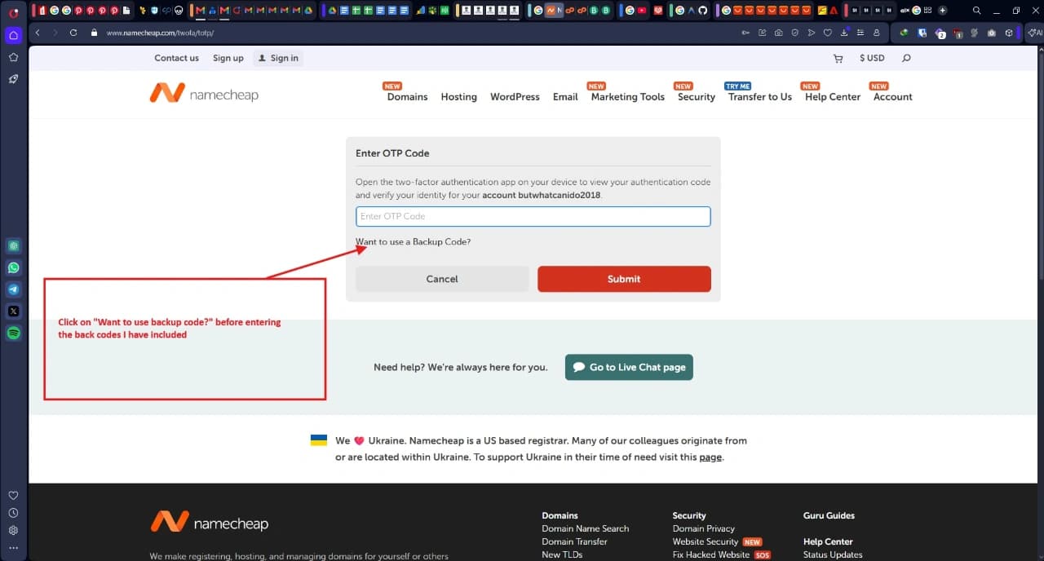The height and width of the screenshot is (561, 1044).
Task: Open X (Twitter) in the sidebar
Action: 14,311
